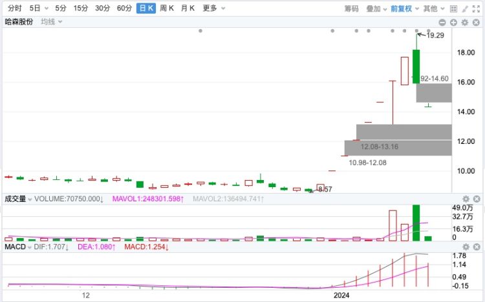Expand the 5日 dropdown arrow

coord(47,8)
